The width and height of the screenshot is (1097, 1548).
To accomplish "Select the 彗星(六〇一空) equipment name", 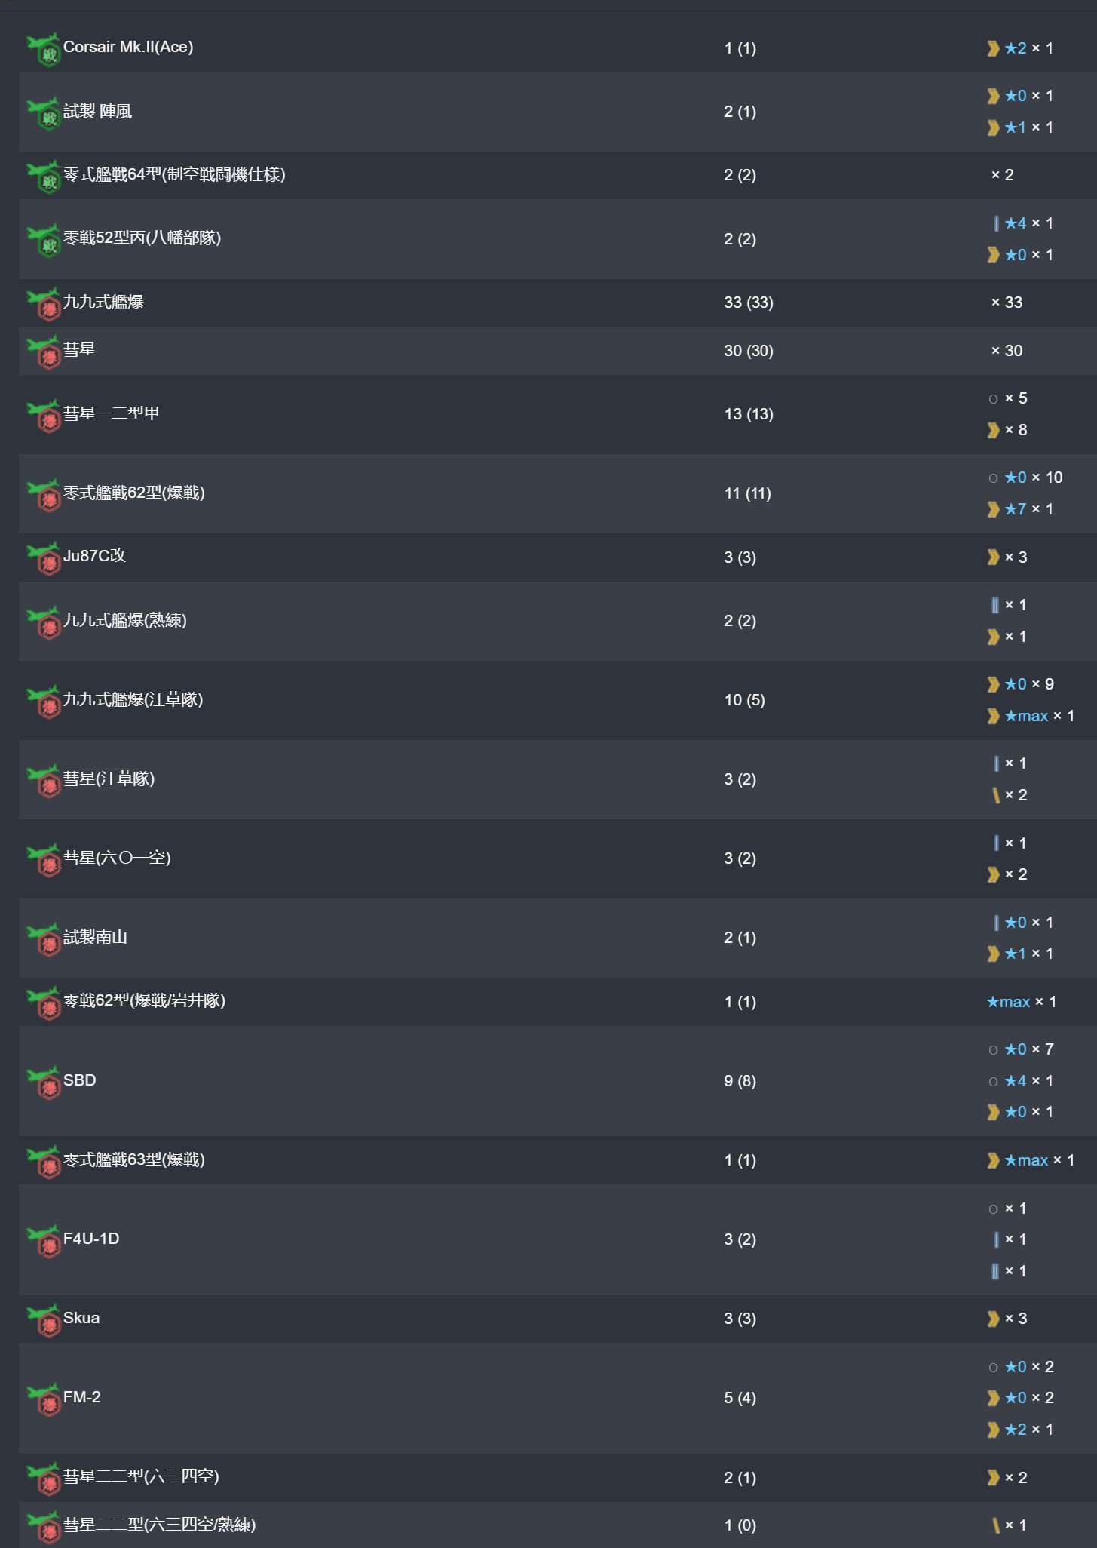I will tap(117, 858).
